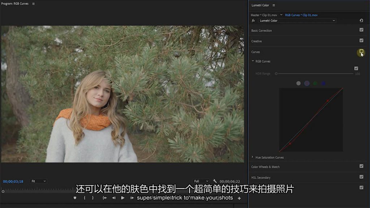The width and height of the screenshot is (370, 208).
Task: Open the Full playback resolution dropdown
Action: coord(201,181)
